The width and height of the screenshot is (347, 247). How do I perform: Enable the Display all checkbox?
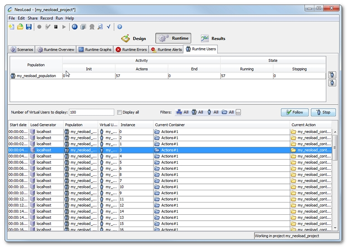pyautogui.click(x=119, y=112)
